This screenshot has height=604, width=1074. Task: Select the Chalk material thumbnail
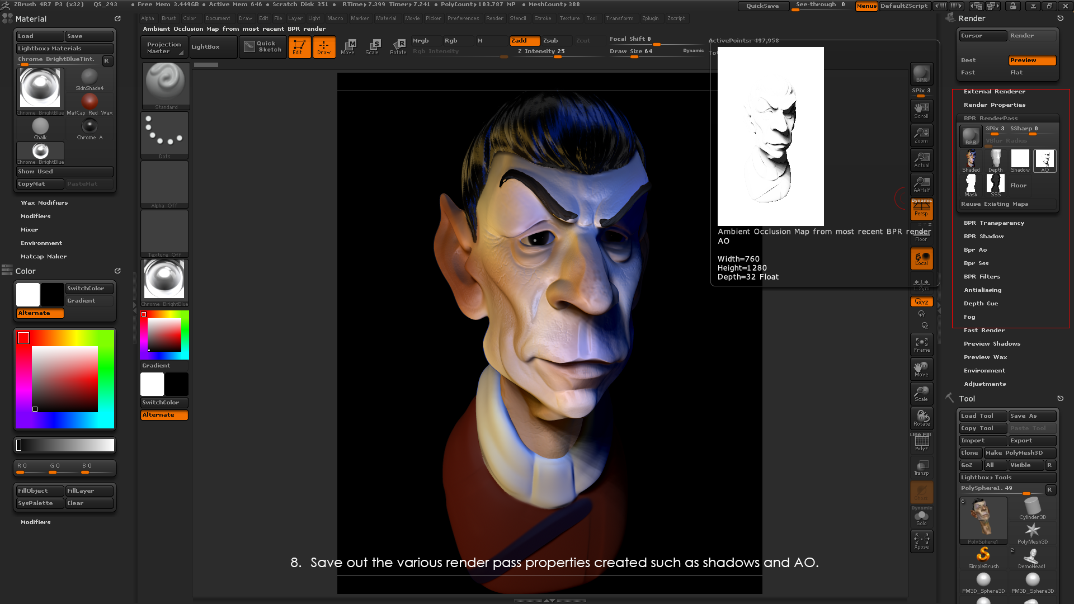point(40,129)
